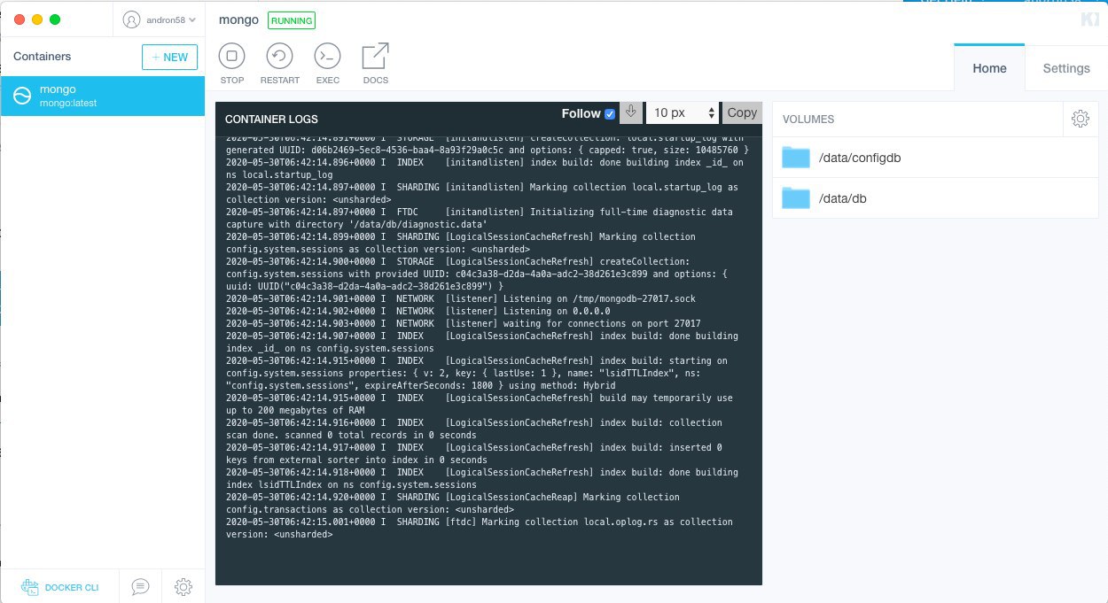Select the mongo container in list
1108x603 pixels.
(x=103, y=96)
